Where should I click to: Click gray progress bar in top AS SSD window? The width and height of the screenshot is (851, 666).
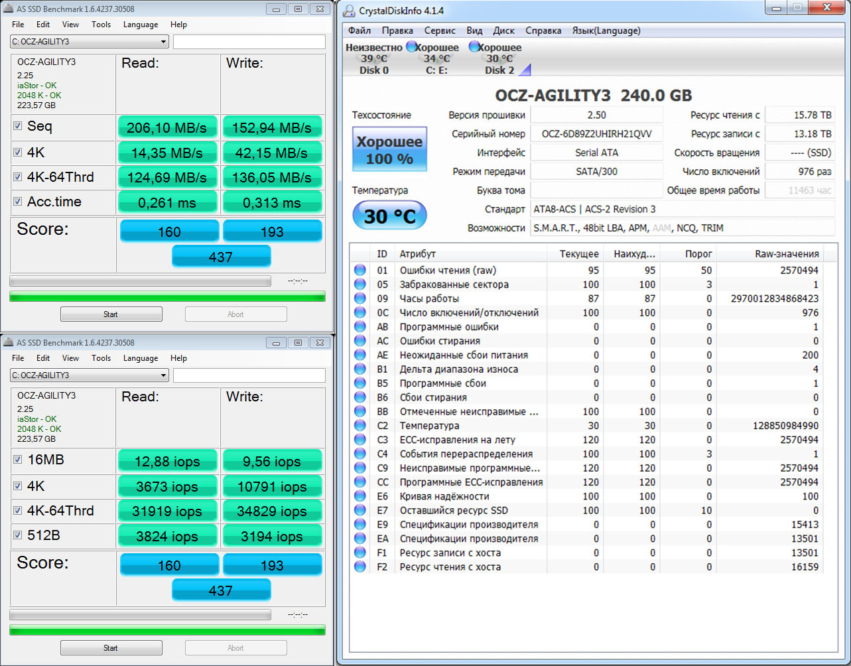[x=140, y=281]
